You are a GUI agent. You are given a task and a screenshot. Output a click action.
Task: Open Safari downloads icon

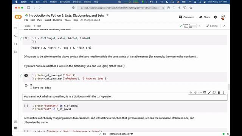click(168, 8)
